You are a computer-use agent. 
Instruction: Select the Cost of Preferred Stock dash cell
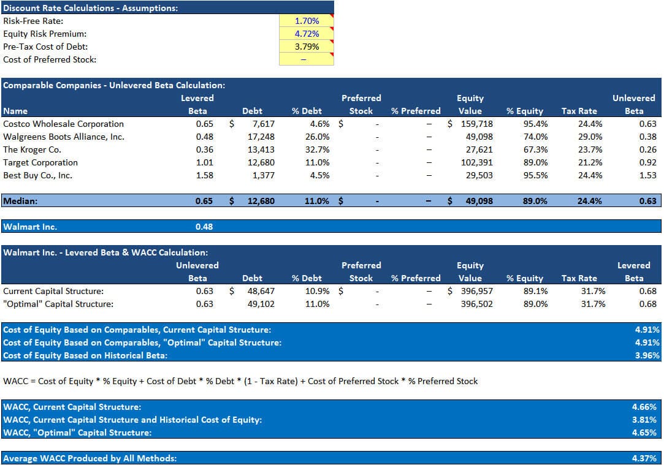click(x=306, y=59)
